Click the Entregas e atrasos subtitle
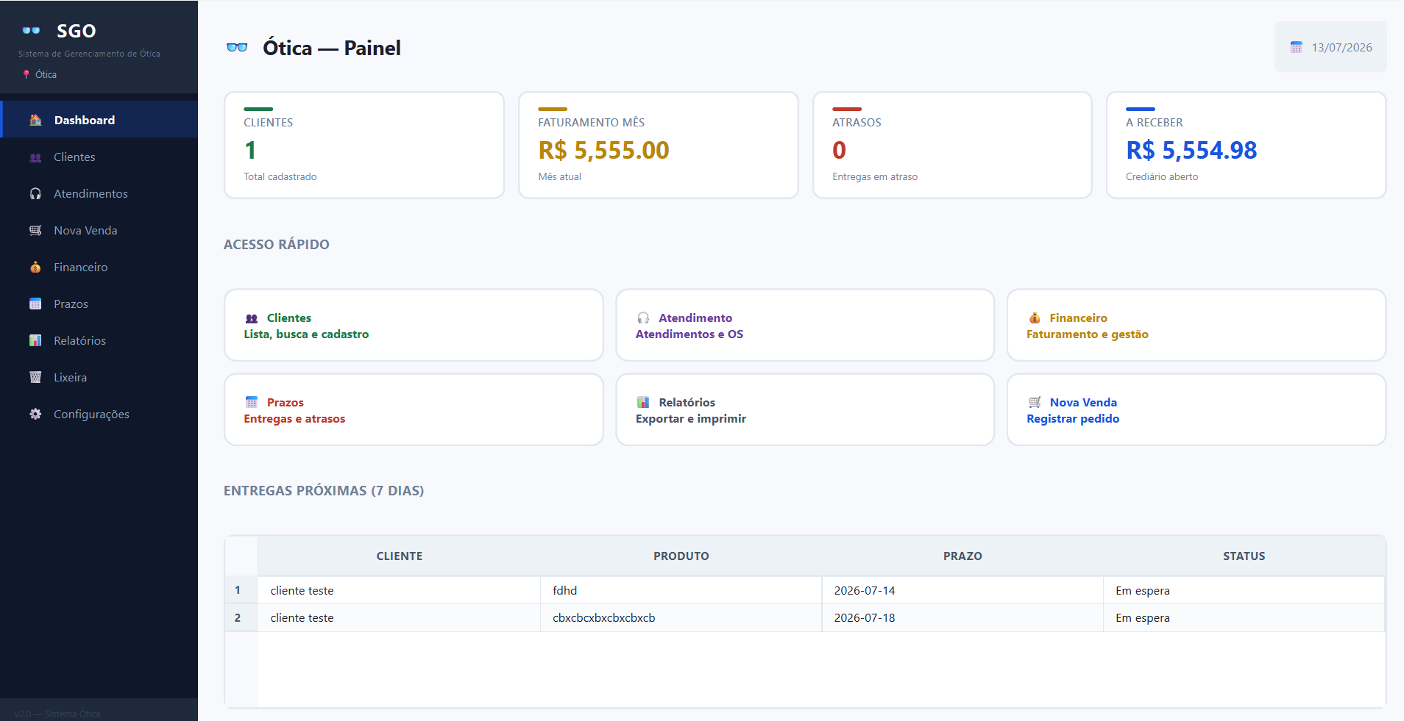 click(x=294, y=419)
